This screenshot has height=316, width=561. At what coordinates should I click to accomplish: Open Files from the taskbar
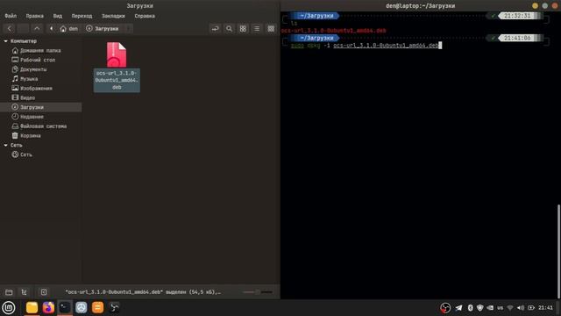[32, 308]
